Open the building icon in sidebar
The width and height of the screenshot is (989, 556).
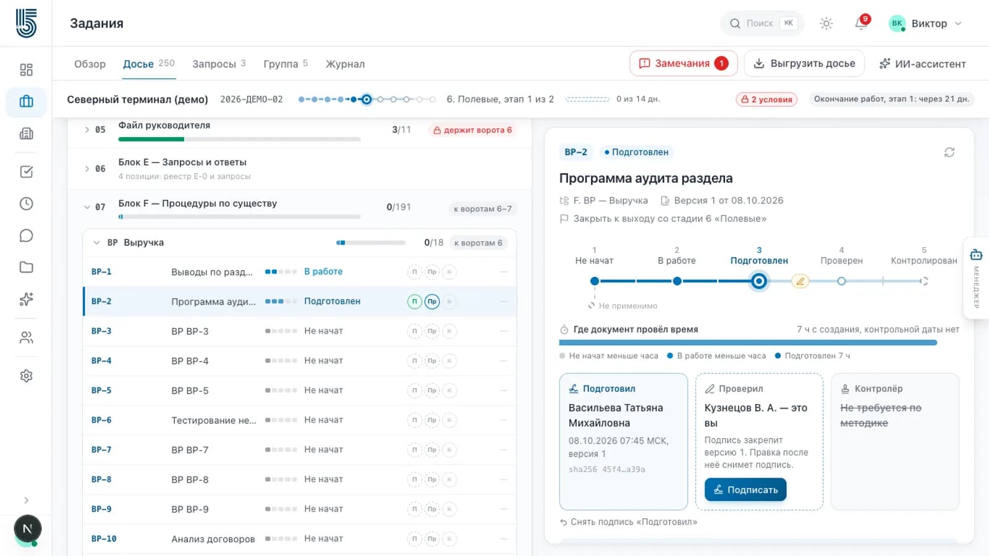pyautogui.click(x=26, y=133)
